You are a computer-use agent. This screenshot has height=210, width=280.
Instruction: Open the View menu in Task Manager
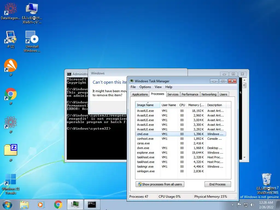(158, 87)
